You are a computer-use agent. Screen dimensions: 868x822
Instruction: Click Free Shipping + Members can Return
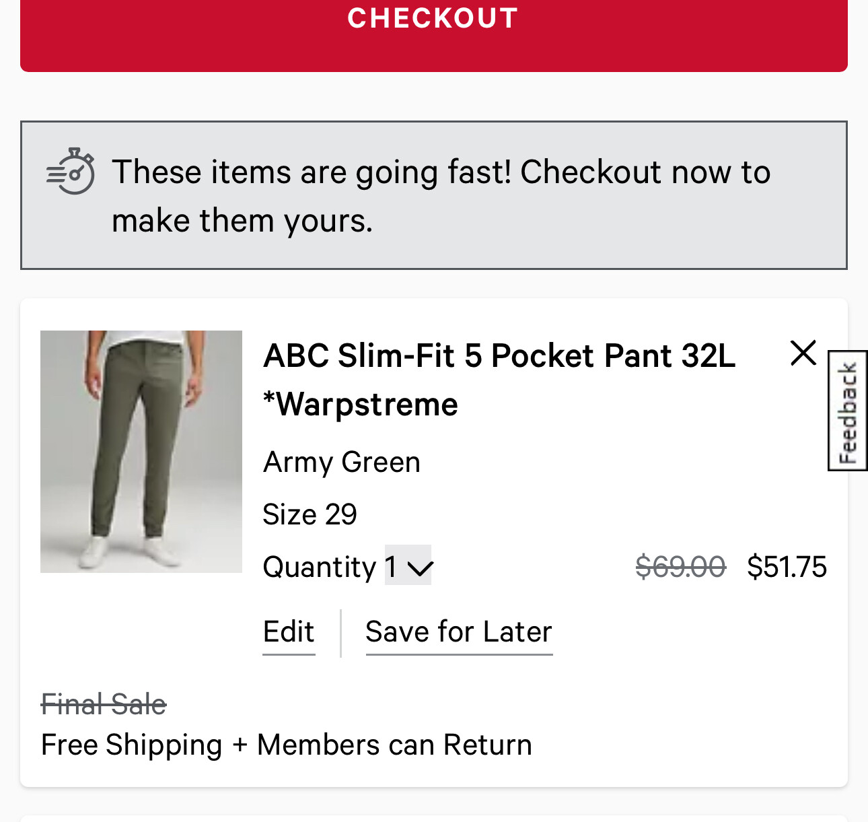287,745
